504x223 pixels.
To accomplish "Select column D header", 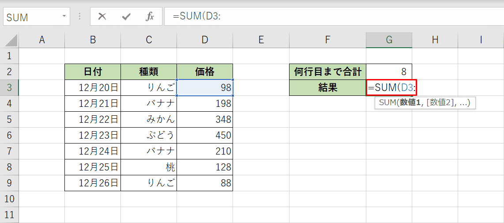I will coord(205,40).
